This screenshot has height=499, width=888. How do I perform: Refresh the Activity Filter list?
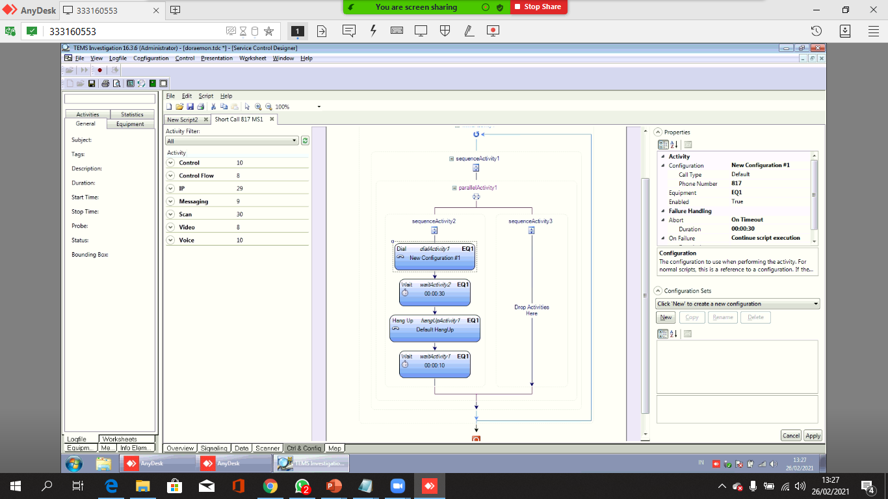pyautogui.click(x=305, y=140)
